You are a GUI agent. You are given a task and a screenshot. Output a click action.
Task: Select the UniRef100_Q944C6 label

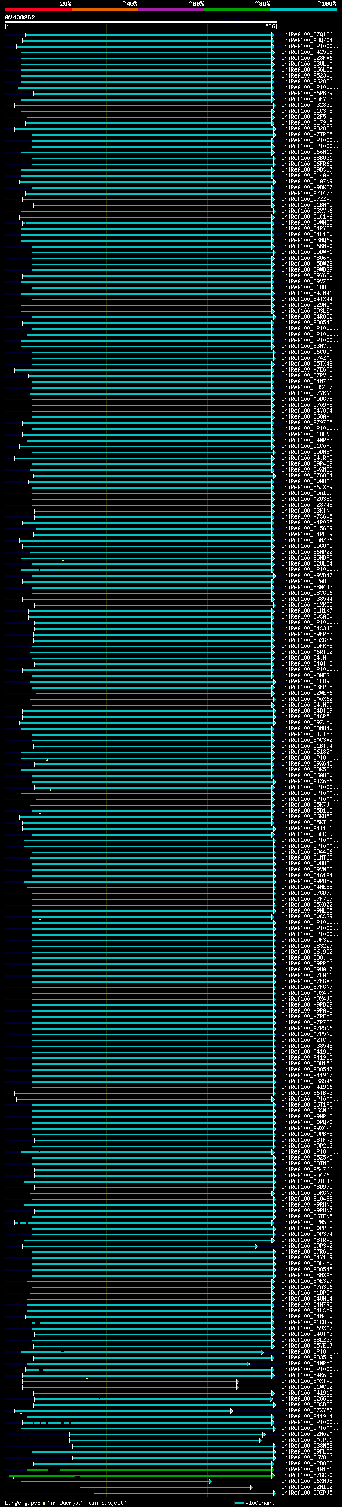(307, 852)
